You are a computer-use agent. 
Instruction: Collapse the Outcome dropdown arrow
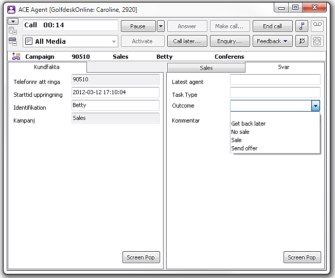tap(315, 106)
